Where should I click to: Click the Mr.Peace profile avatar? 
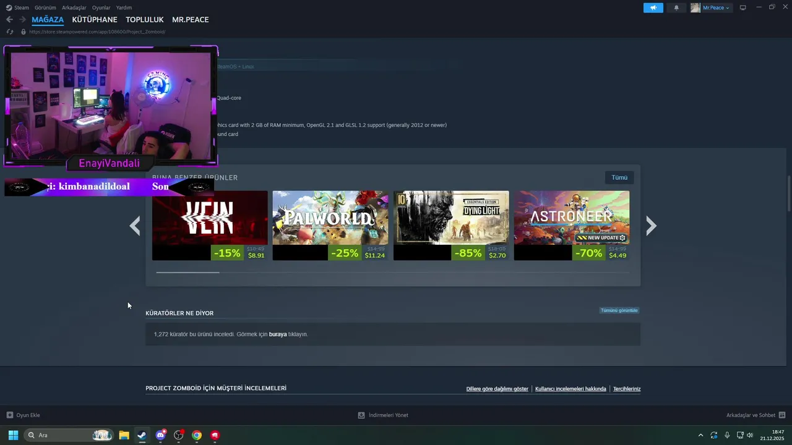[695, 7]
